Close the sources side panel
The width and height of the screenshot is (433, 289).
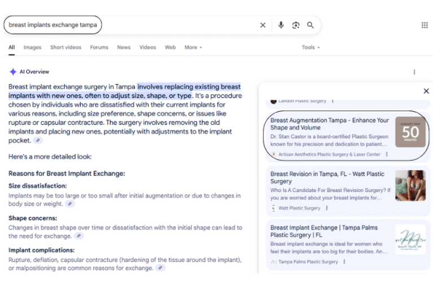click(426, 91)
